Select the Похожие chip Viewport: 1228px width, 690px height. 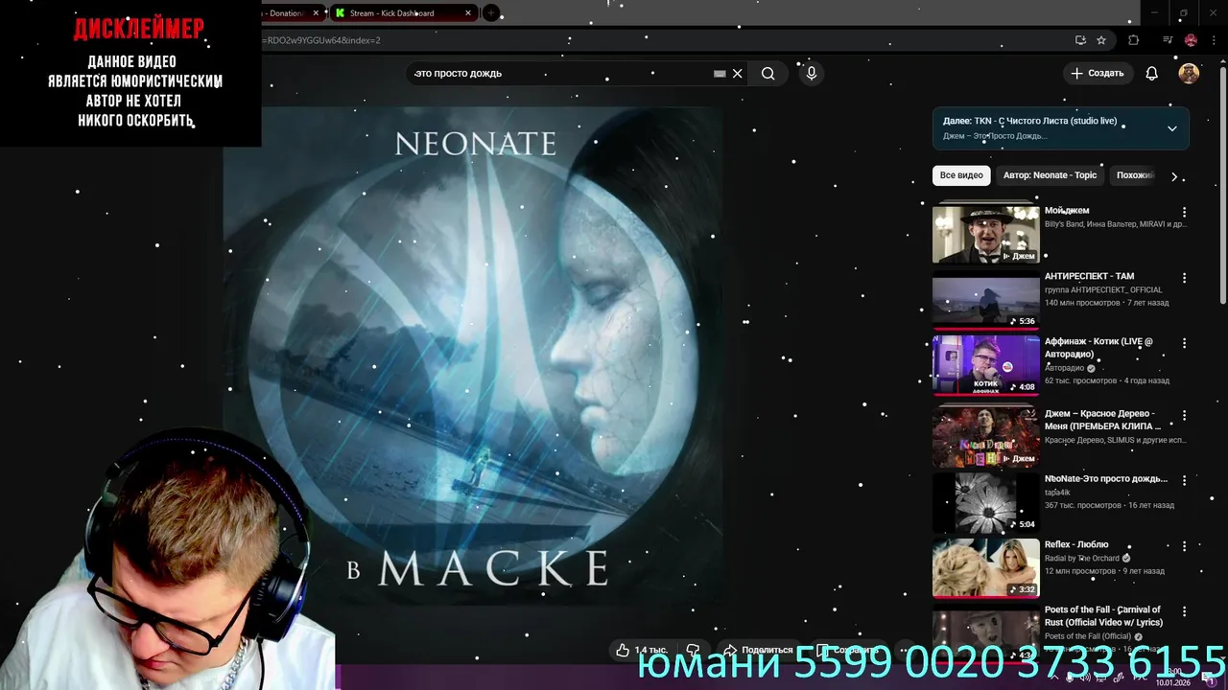pos(1135,175)
